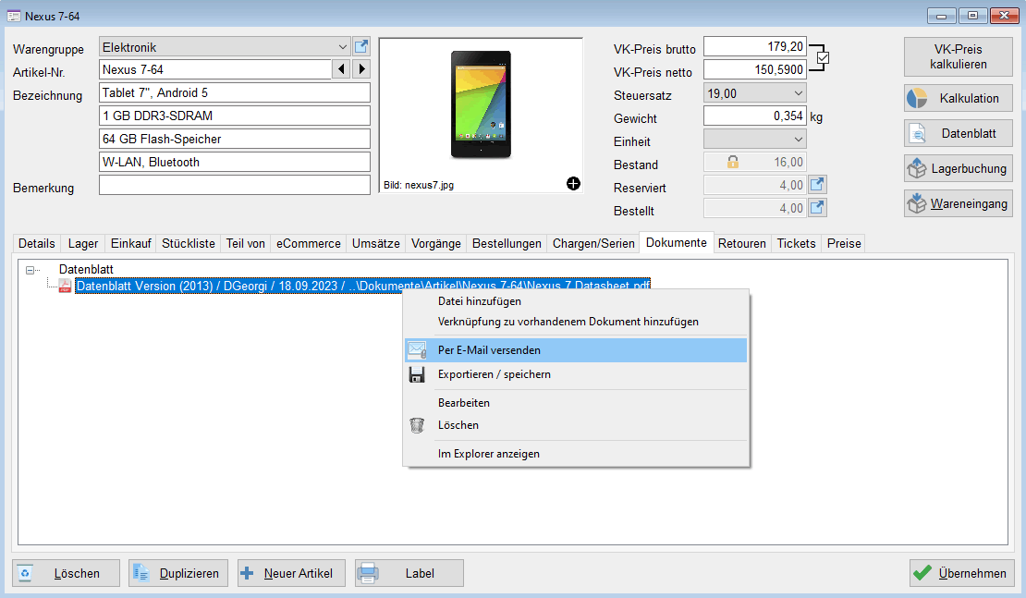
Task: Open the eCommerce tab
Action: (x=308, y=243)
